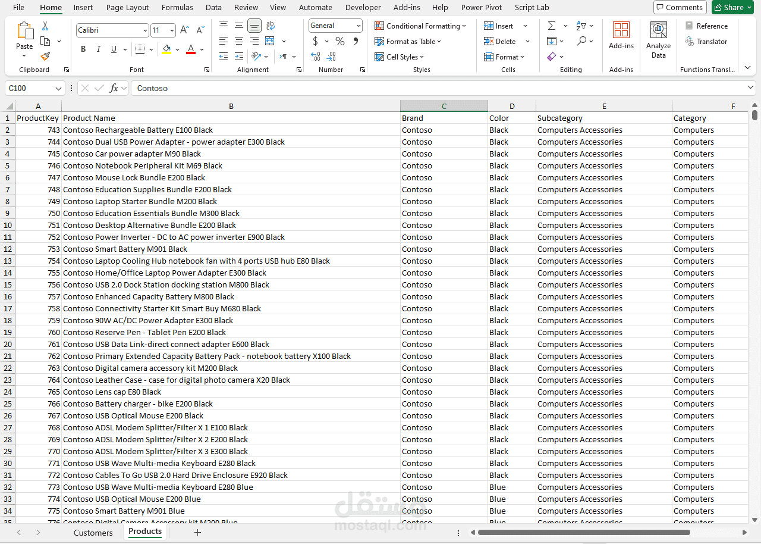
Task: Apply Percent Style format
Action: coord(340,41)
